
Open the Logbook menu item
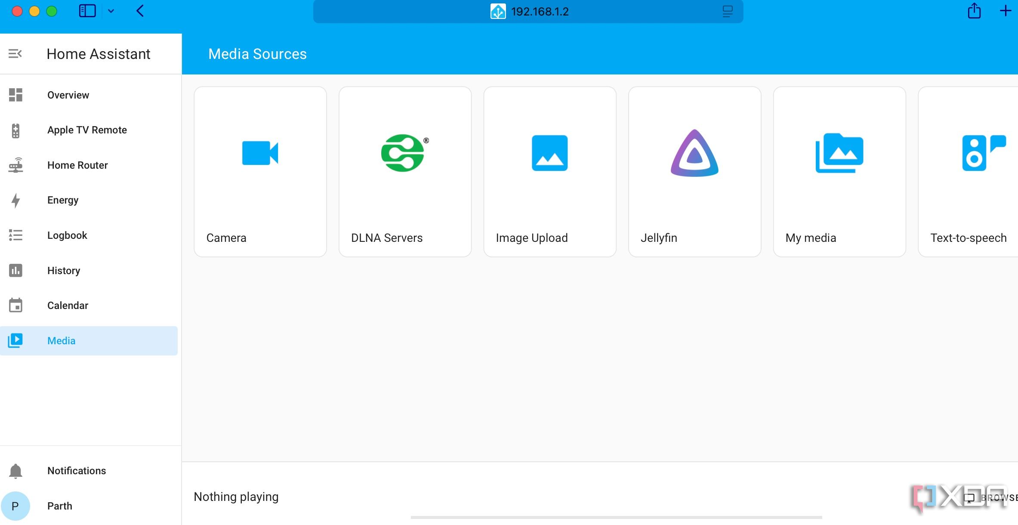coord(89,235)
